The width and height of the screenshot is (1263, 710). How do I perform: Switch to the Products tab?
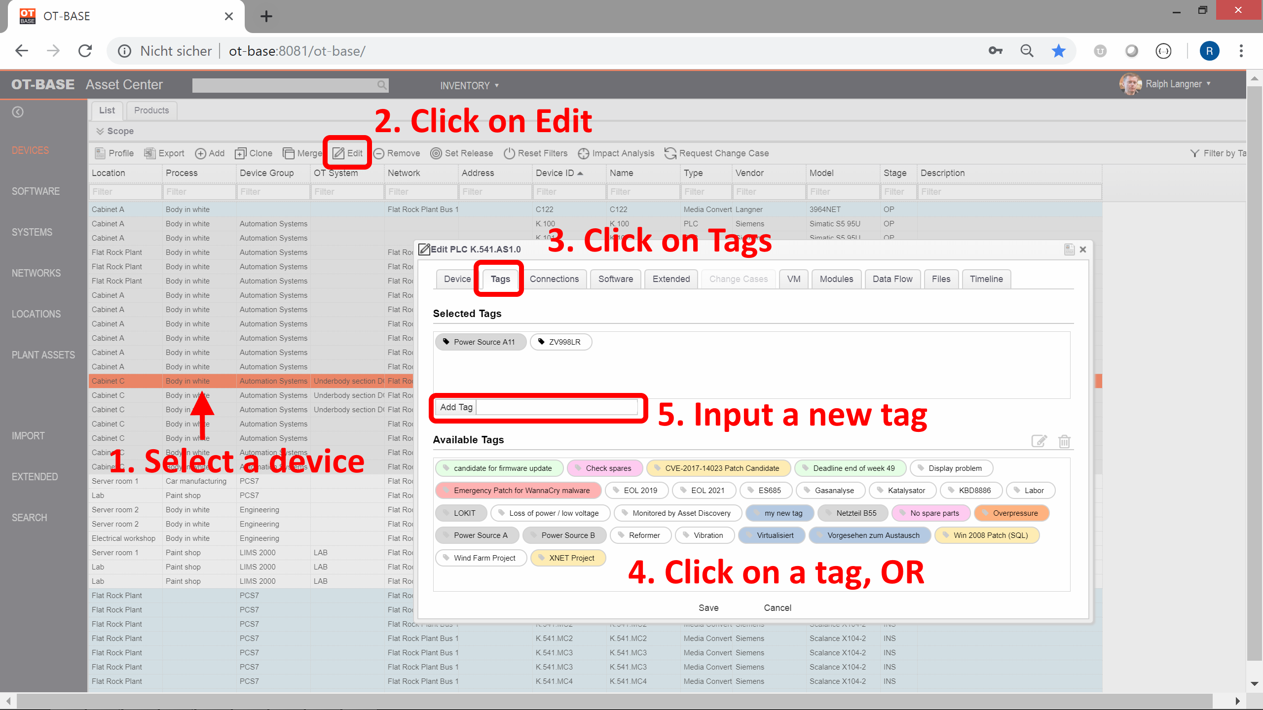(151, 110)
